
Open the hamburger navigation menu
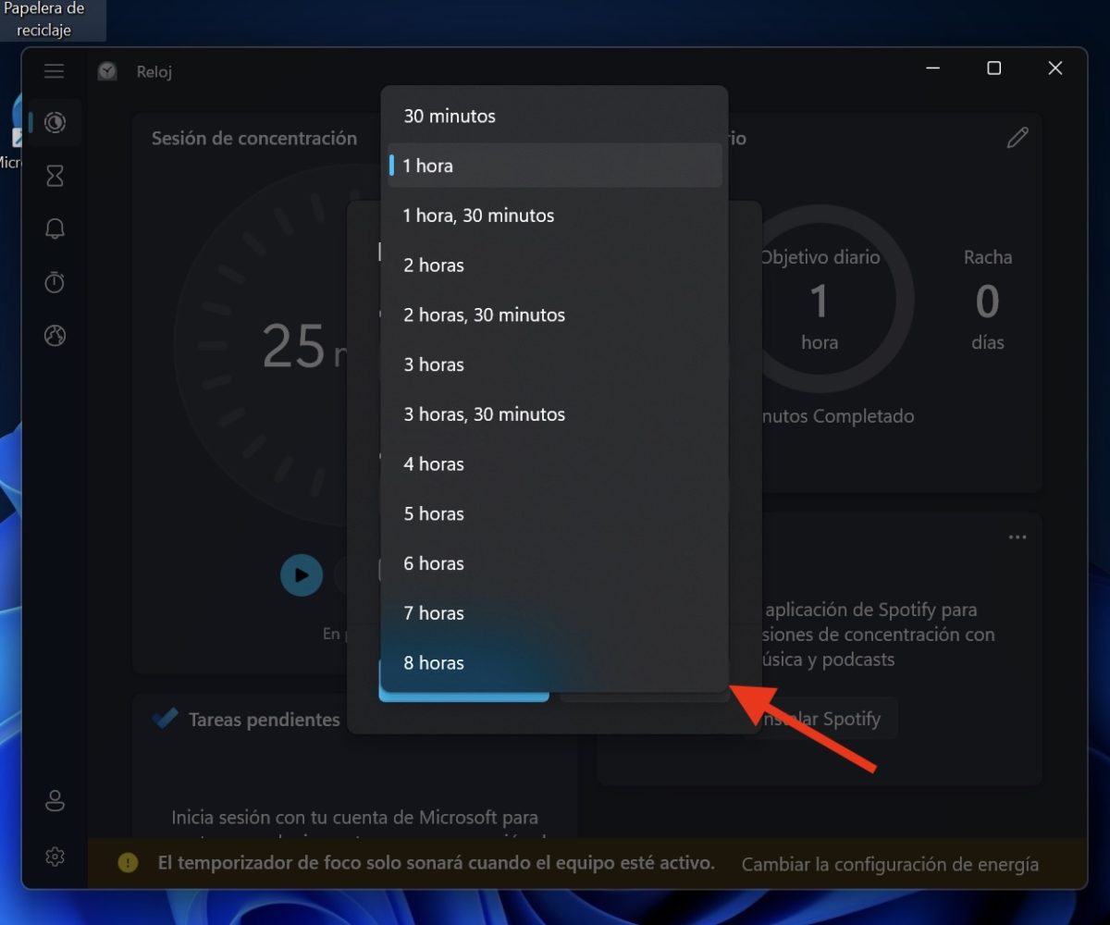click(55, 71)
